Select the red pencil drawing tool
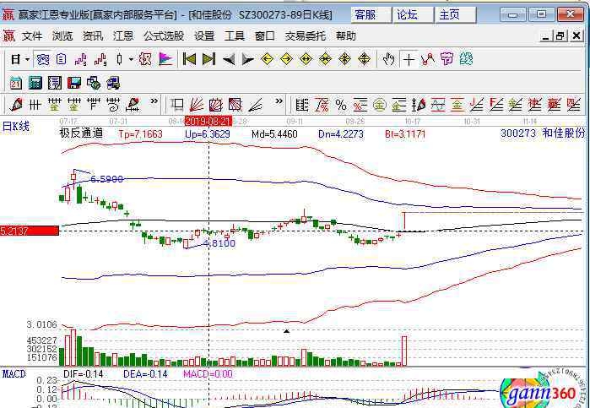Screen dimensions: 590x408 (x=16, y=105)
